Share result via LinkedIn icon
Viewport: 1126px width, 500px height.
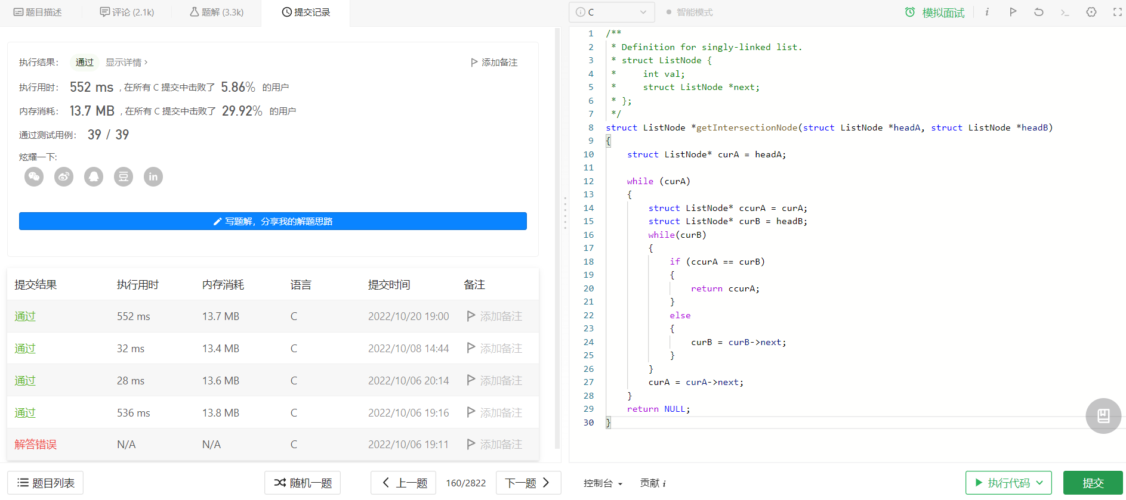click(153, 176)
